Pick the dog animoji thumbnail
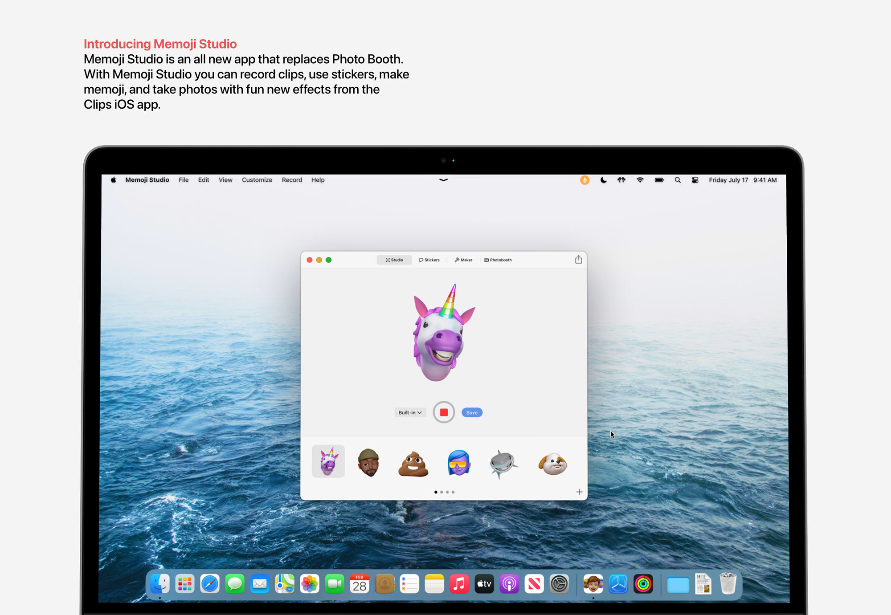This screenshot has width=891, height=615. coord(552,464)
